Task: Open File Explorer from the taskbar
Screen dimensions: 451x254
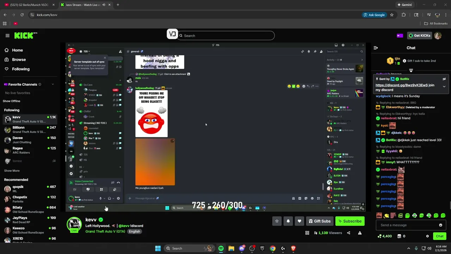Action: coord(231,248)
